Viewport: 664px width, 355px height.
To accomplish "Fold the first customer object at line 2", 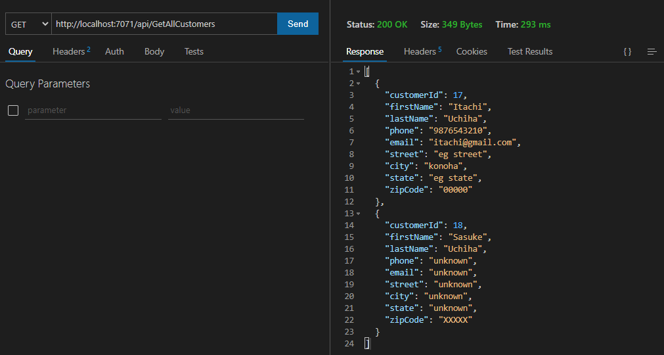I will [x=358, y=83].
